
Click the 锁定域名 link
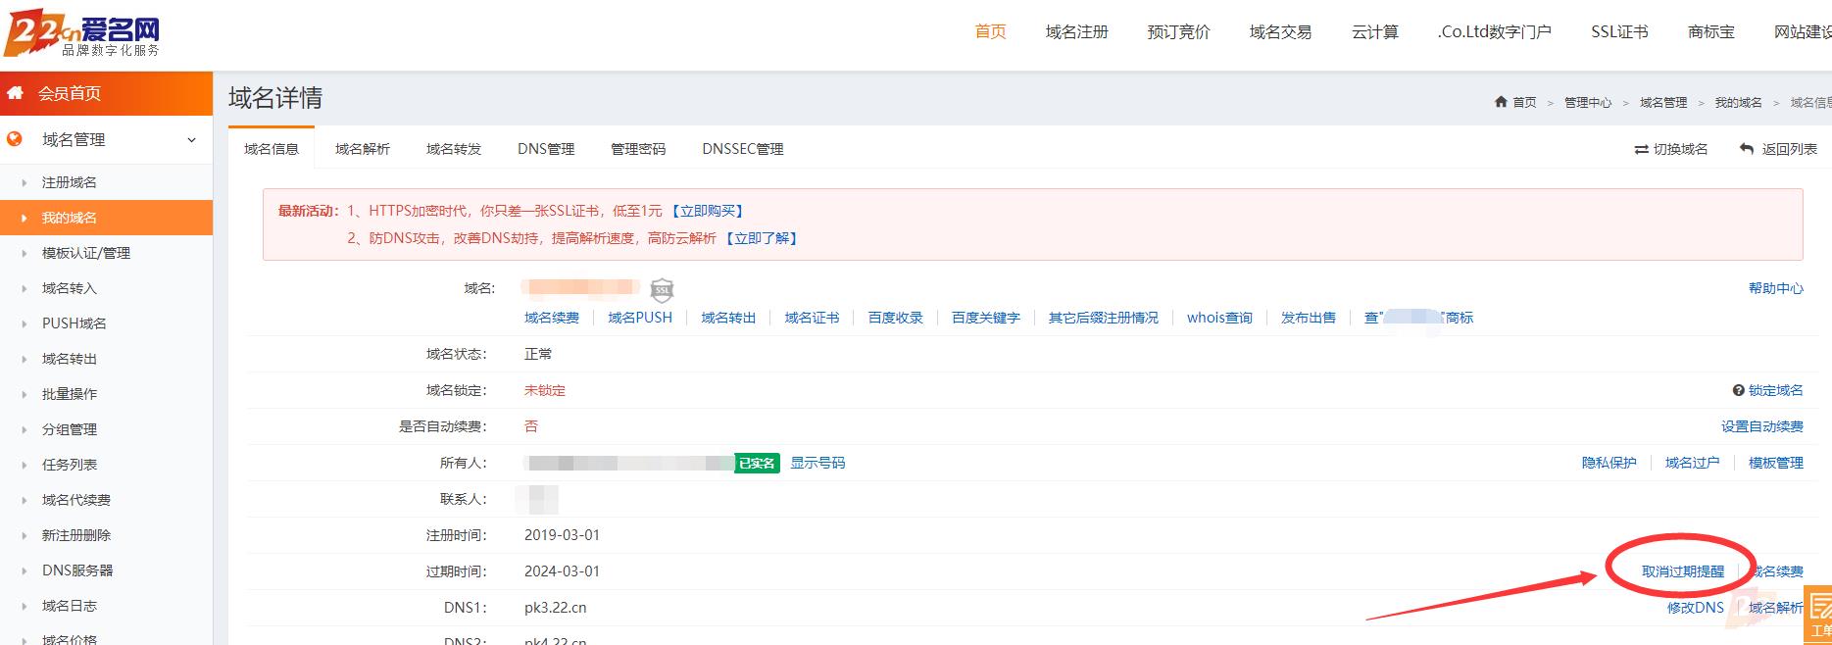pyautogui.click(x=1776, y=390)
